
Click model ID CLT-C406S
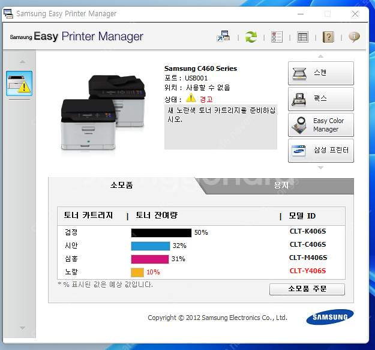[x=308, y=244]
